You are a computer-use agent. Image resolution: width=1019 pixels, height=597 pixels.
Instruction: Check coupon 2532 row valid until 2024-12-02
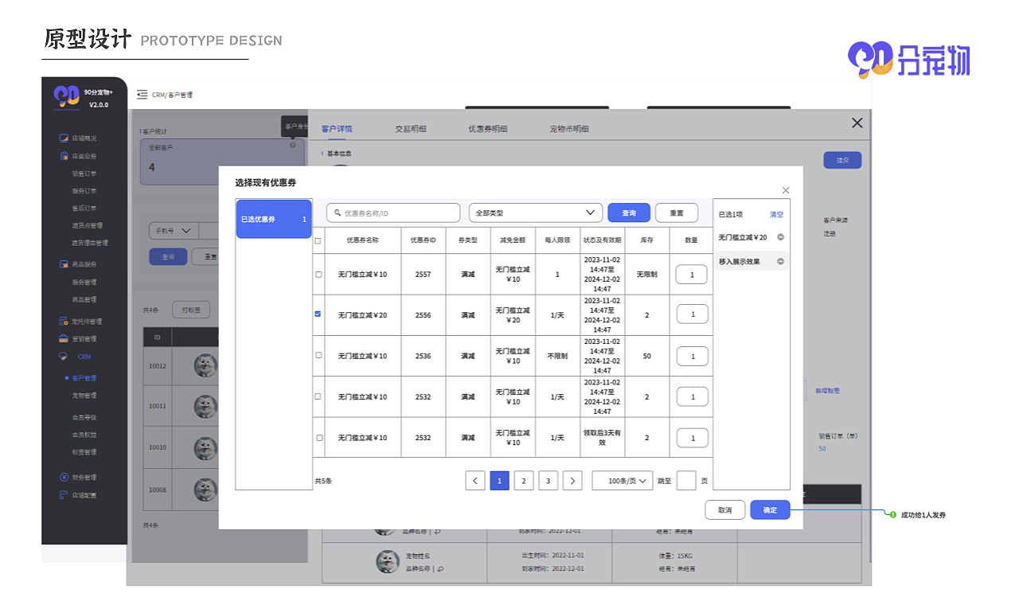point(318,396)
